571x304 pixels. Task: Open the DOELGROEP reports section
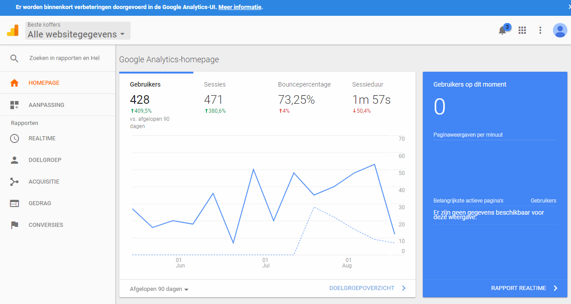tap(57, 160)
